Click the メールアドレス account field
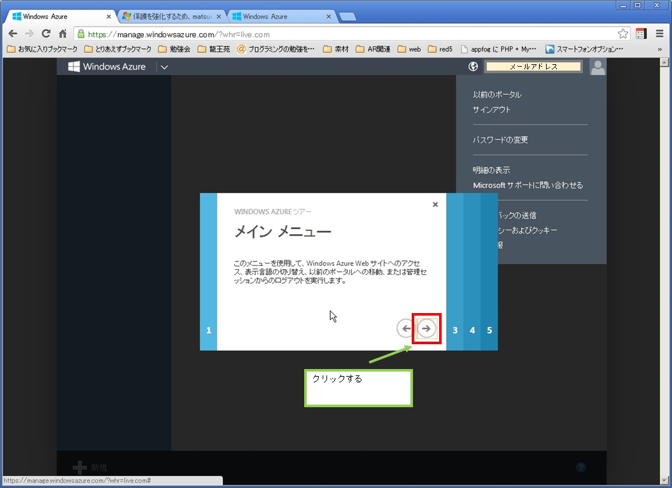 (533, 66)
